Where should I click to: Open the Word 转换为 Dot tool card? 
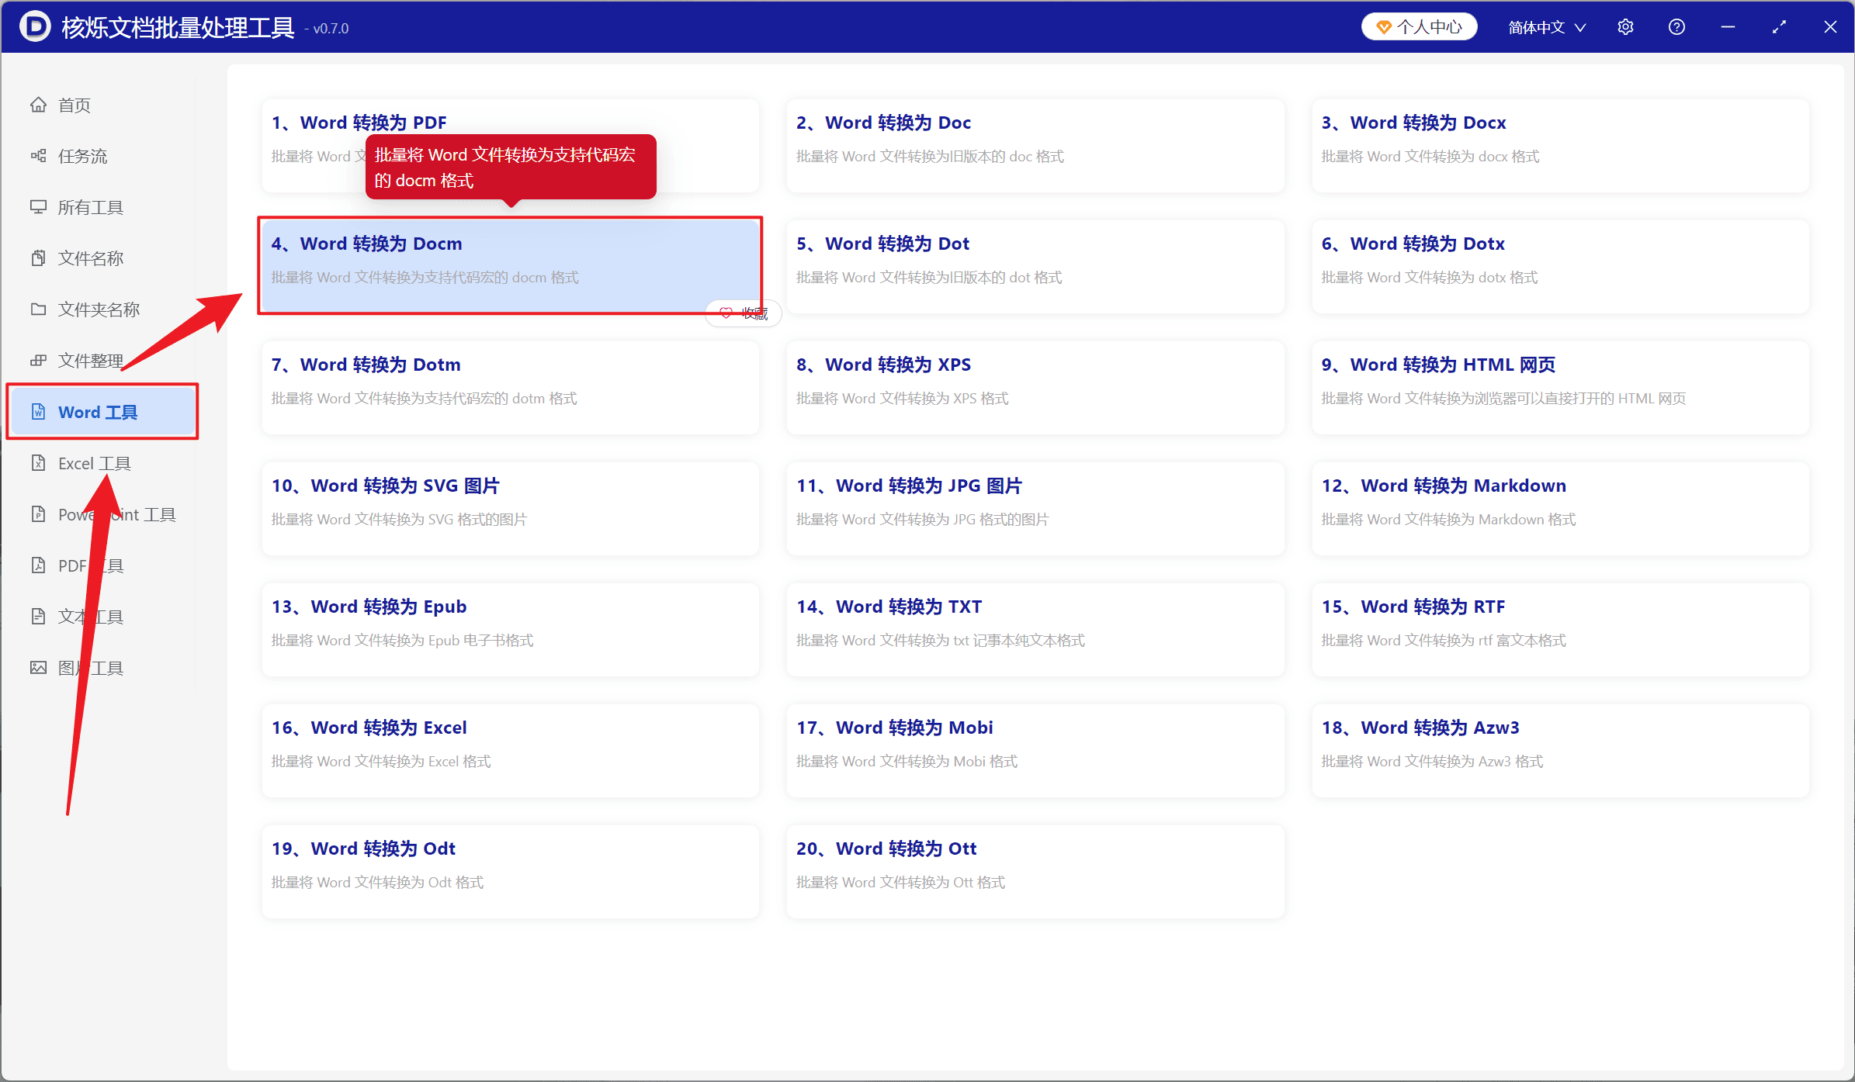click(1035, 266)
